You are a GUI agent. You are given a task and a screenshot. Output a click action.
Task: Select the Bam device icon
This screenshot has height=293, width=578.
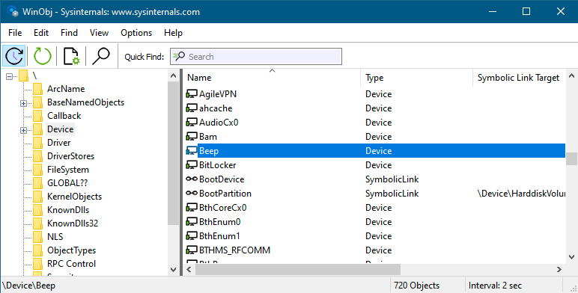(192, 137)
